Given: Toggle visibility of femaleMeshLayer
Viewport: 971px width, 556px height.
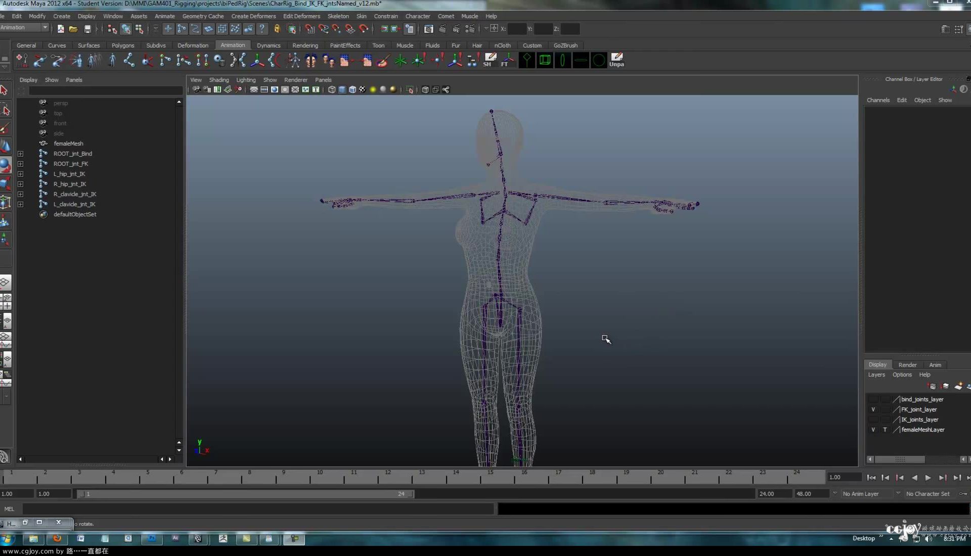Looking at the screenshot, I should pyautogui.click(x=873, y=429).
